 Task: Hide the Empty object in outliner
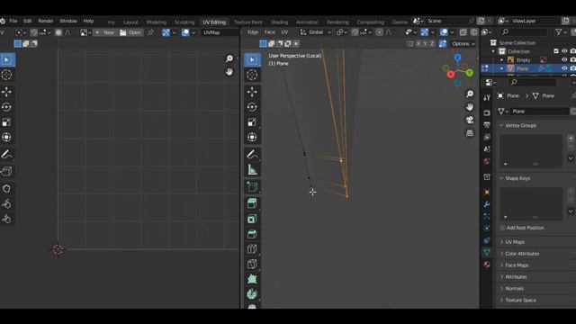[x=564, y=60]
